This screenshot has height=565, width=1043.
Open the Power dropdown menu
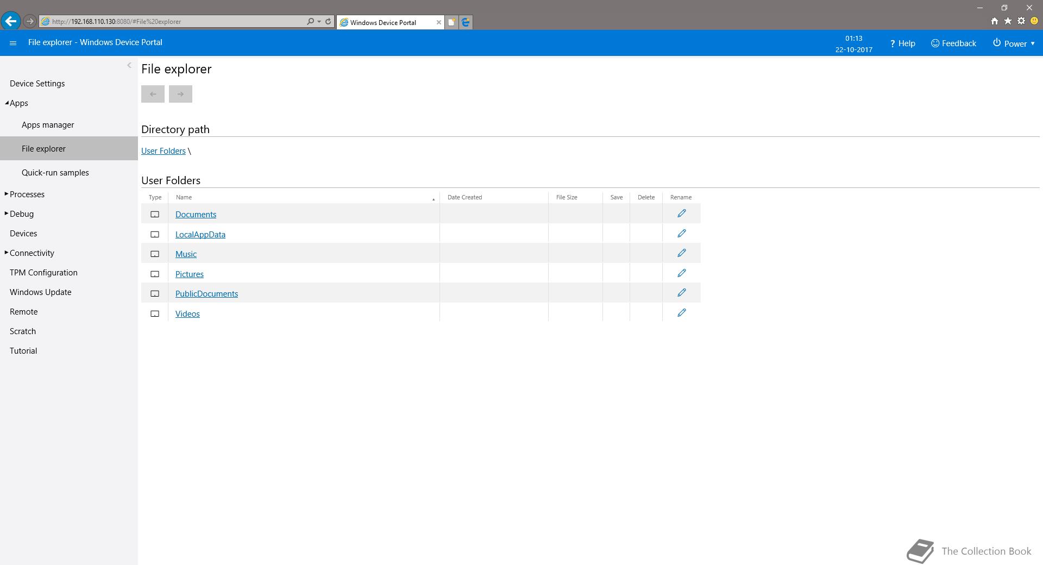pos(1014,43)
